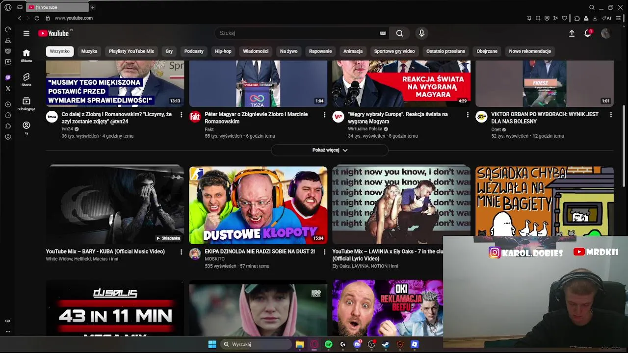This screenshot has width=628, height=353.
Task: Open the MOSKITO channel link
Action: 214,259
